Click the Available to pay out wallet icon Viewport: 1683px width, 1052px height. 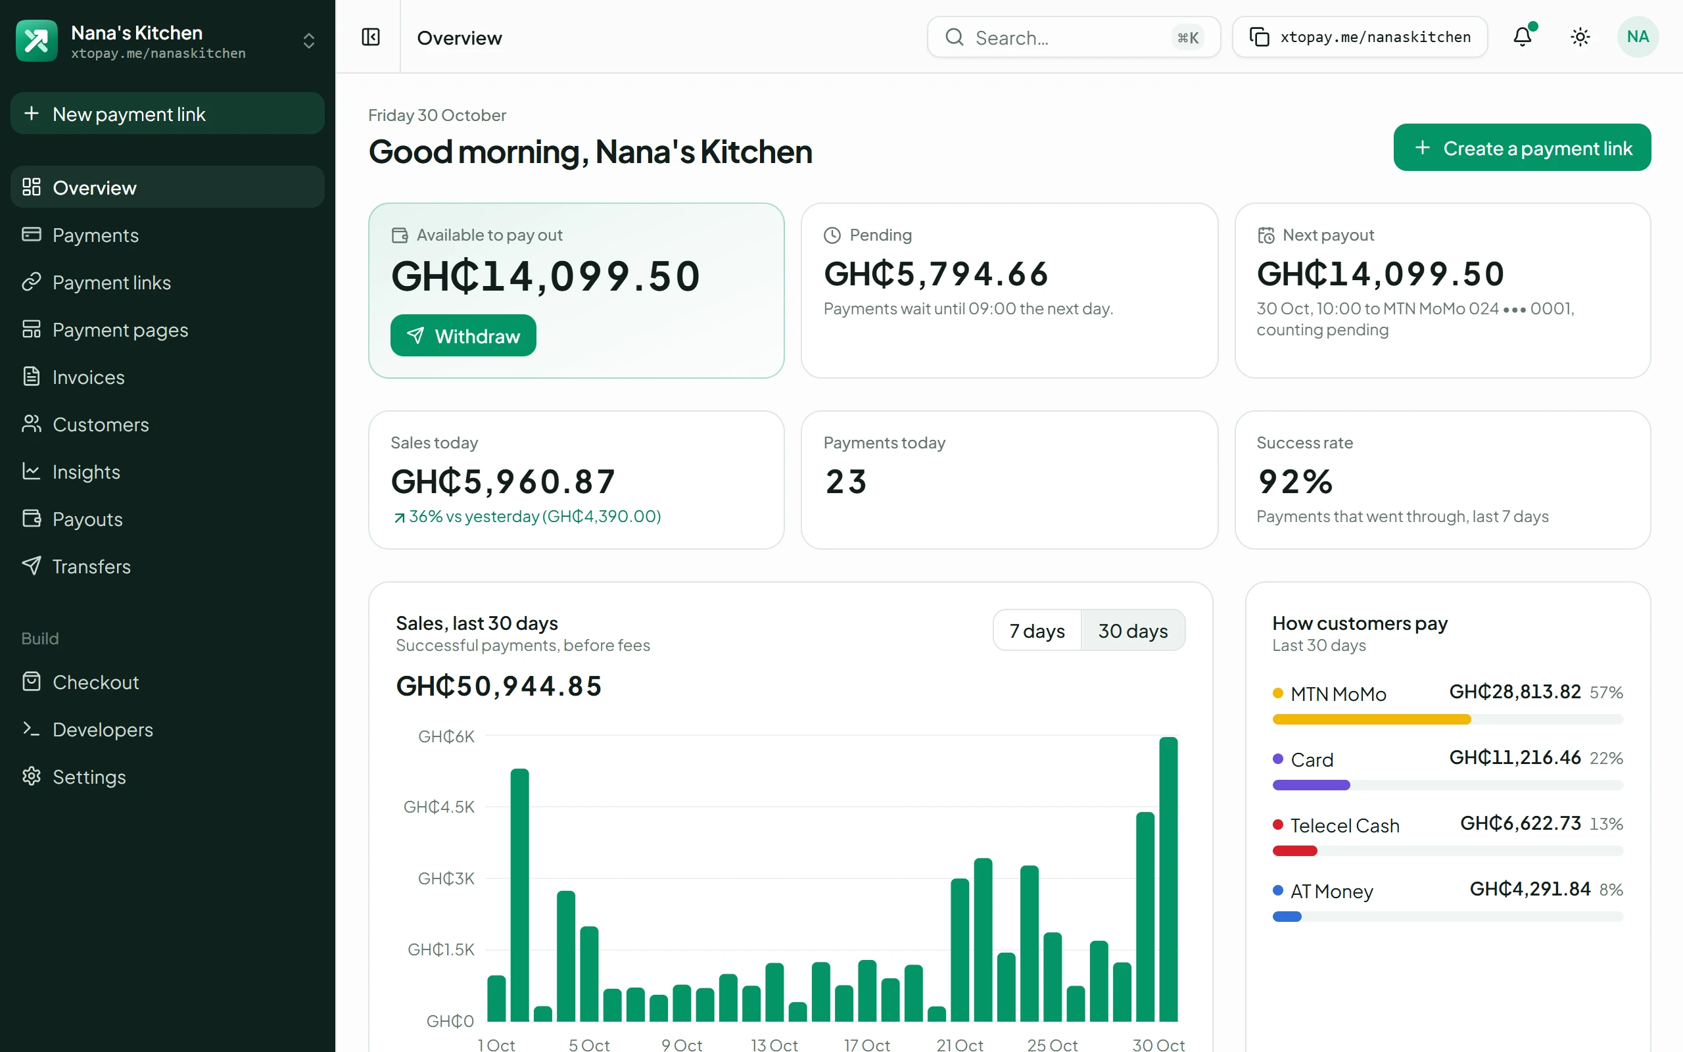(x=400, y=235)
